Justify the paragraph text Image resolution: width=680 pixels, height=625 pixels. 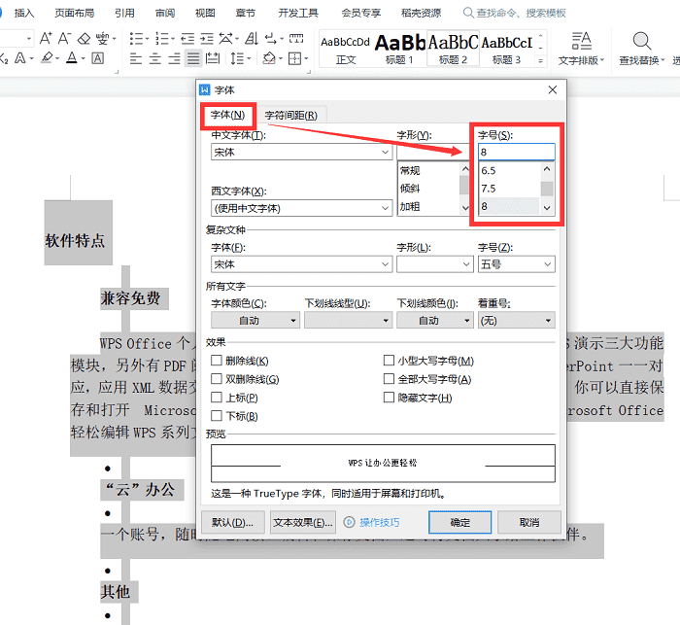193,58
